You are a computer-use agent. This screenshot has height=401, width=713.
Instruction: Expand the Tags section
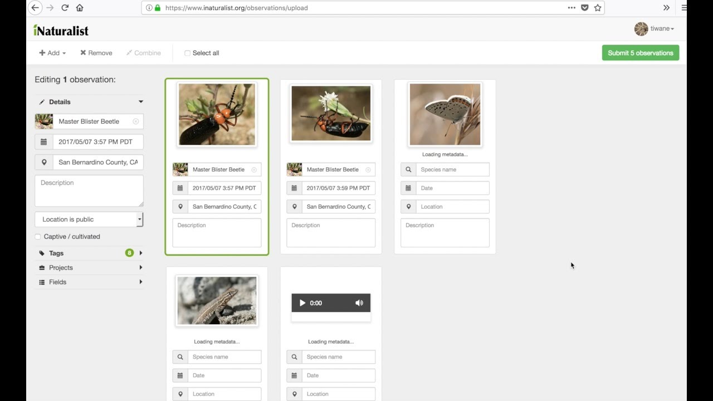pos(89,253)
